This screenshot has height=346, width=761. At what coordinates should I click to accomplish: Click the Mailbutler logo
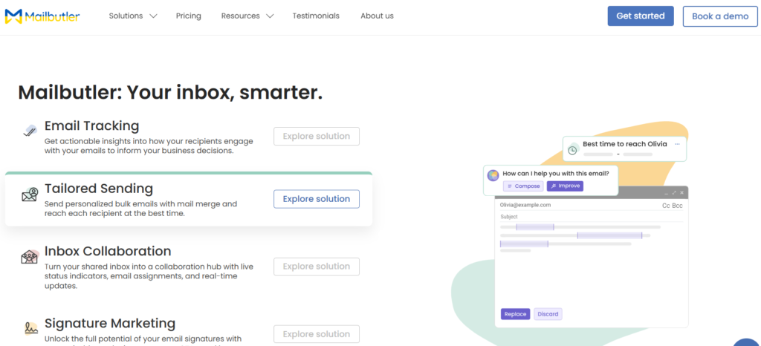[42, 16]
